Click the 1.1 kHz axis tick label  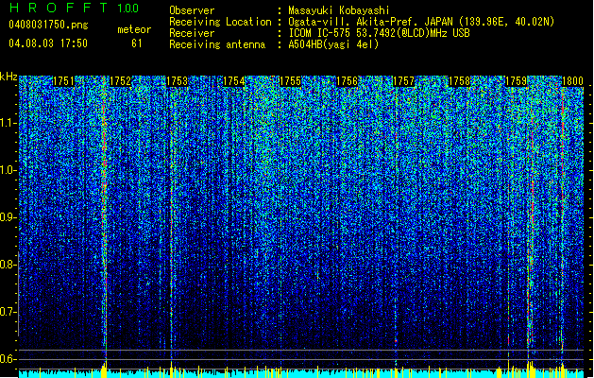pyautogui.click(x=8, y=123)
